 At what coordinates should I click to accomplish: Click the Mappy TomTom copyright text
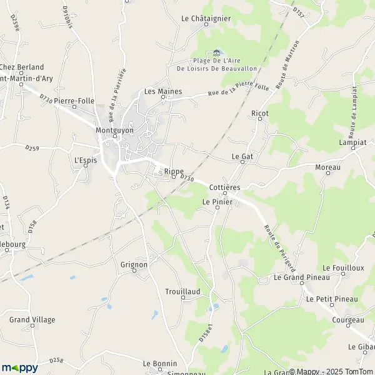332,371
